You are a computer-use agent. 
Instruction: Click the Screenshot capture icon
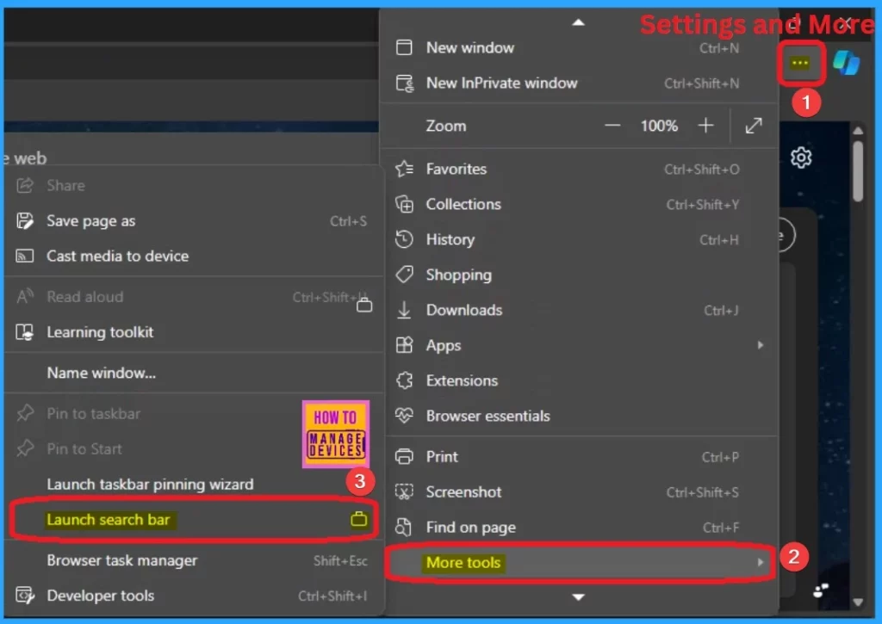tap(404, 492)
